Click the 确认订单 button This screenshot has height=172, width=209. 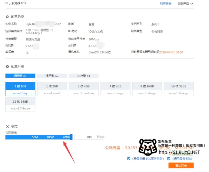(x=181, y=165)
